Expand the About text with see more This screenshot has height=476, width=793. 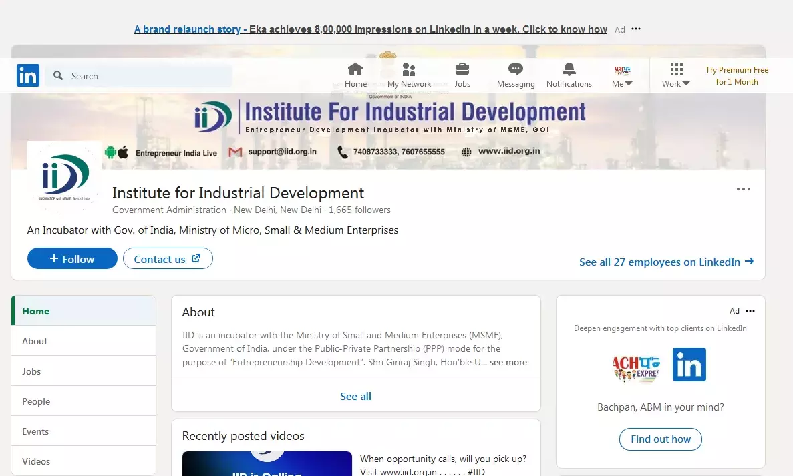point(508,363)
